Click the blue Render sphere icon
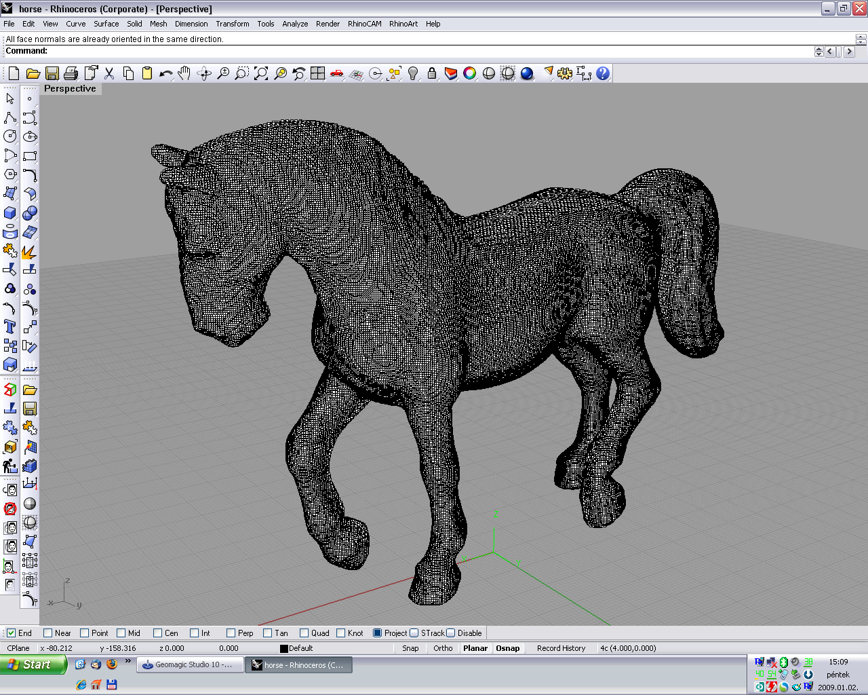The width and height of the screenshot is (868, 695). coord(527,73)
